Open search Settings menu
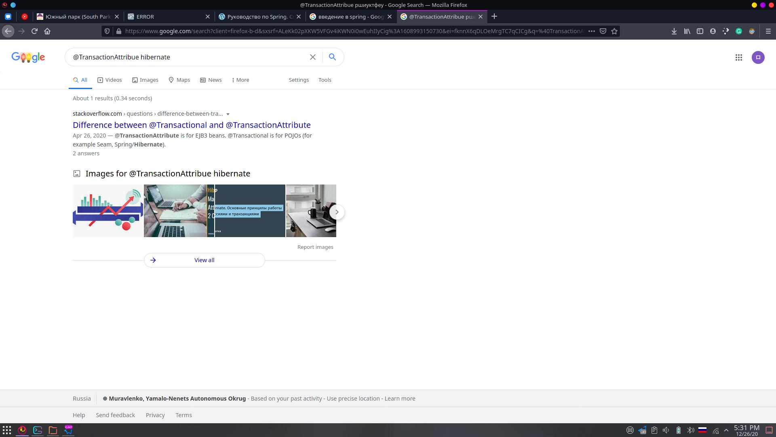 point(299,80)
